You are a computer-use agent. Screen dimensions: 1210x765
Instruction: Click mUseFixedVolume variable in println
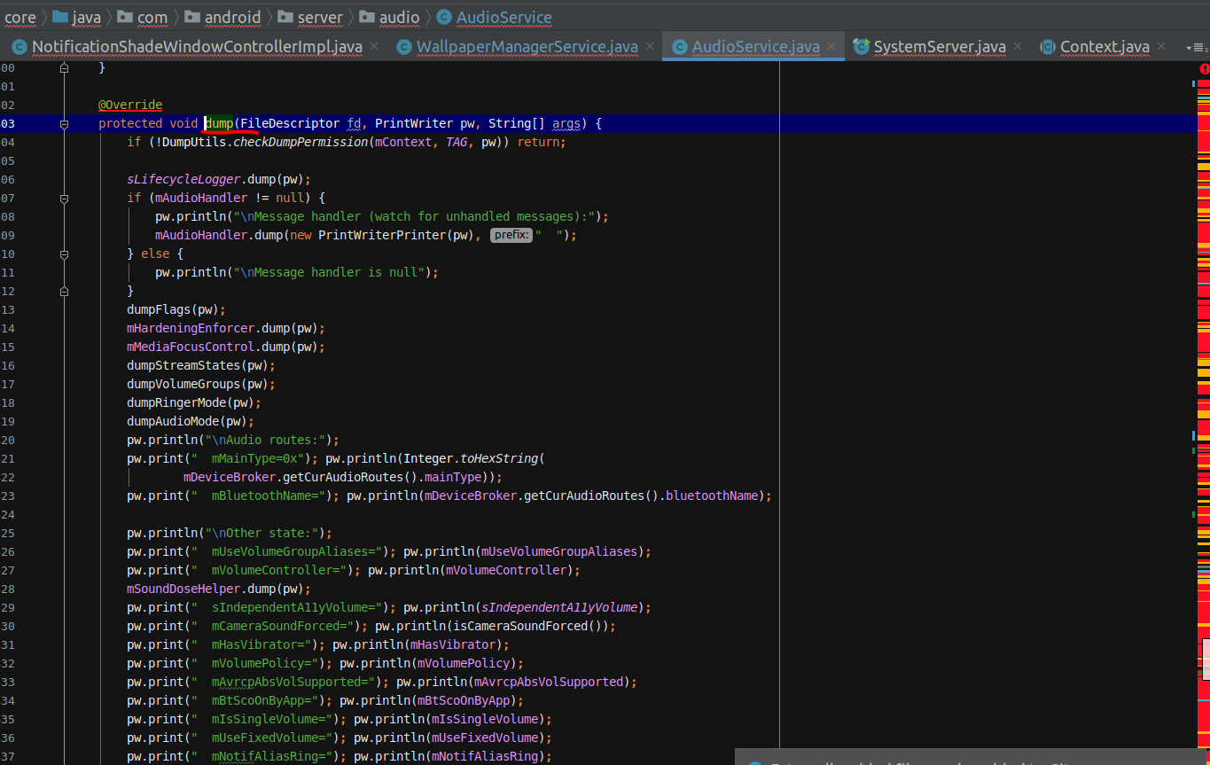(485, 738)
